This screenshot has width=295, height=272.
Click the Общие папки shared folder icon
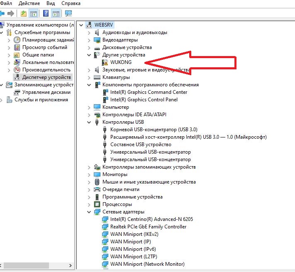tap(17, 55)
